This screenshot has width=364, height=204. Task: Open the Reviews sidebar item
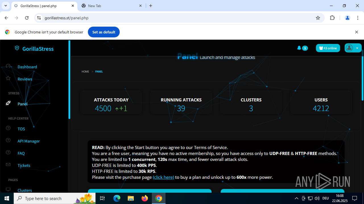(25, 79)
